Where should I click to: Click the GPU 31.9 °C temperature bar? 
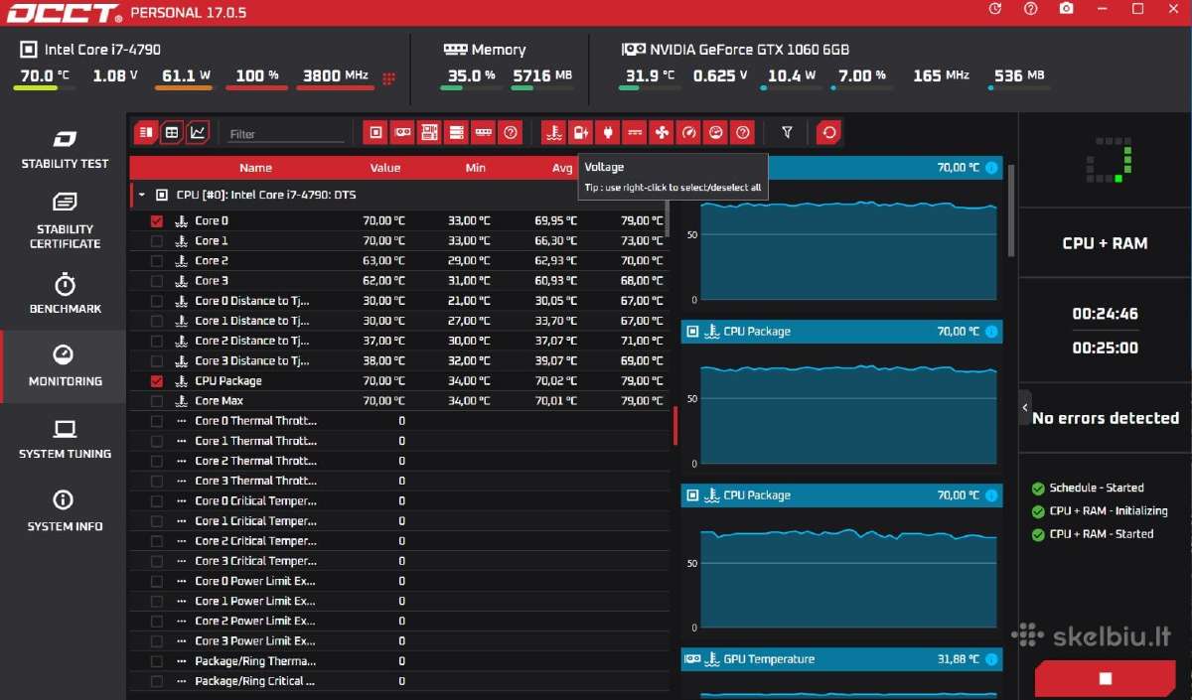pyautogui.click(x=649, y=88)
